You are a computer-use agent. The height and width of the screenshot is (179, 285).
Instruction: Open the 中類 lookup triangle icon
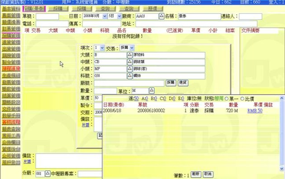[x=129, y=62]
